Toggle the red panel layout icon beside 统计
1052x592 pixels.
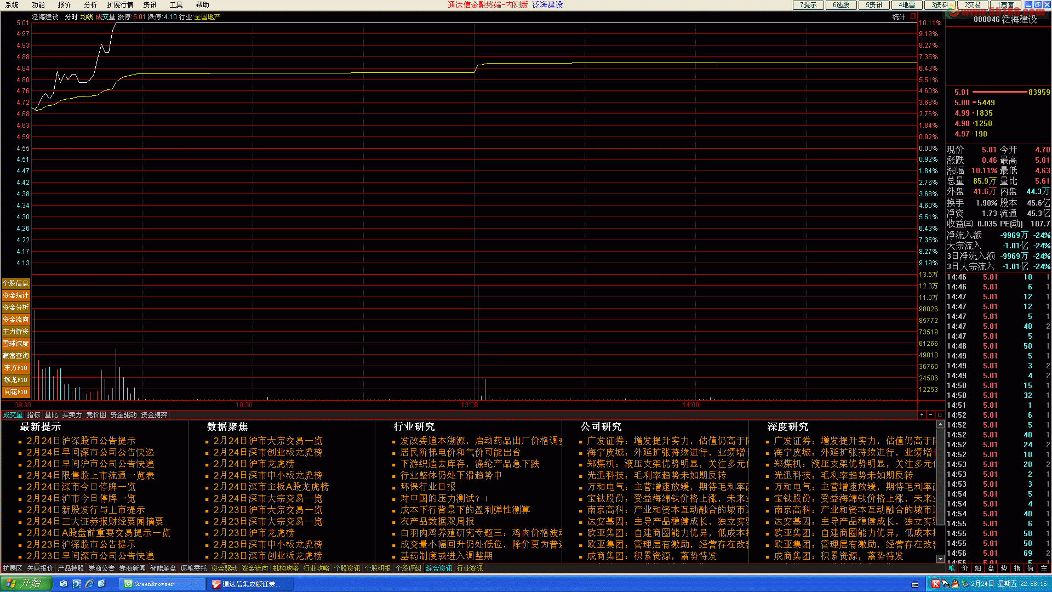click(x=913, y=16)
